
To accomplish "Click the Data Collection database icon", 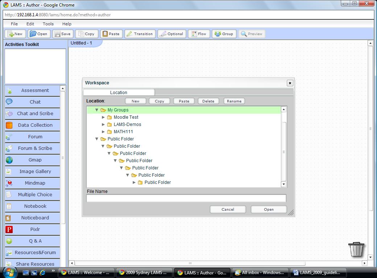I will point(9,125).
